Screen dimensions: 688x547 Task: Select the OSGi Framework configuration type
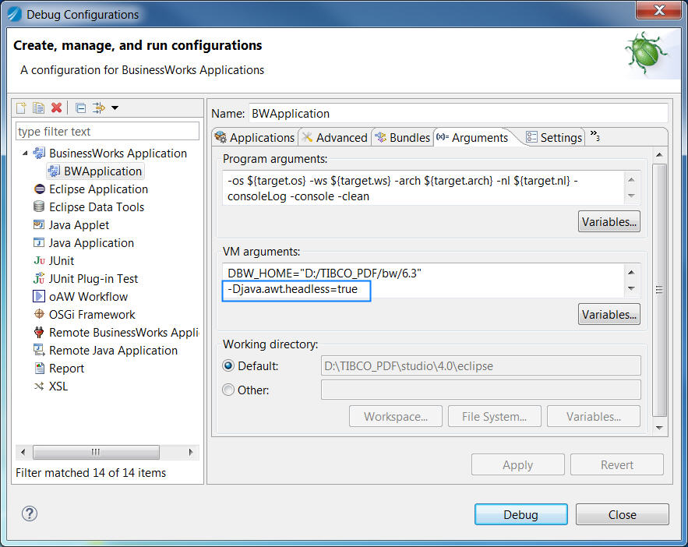click(91, 314)
